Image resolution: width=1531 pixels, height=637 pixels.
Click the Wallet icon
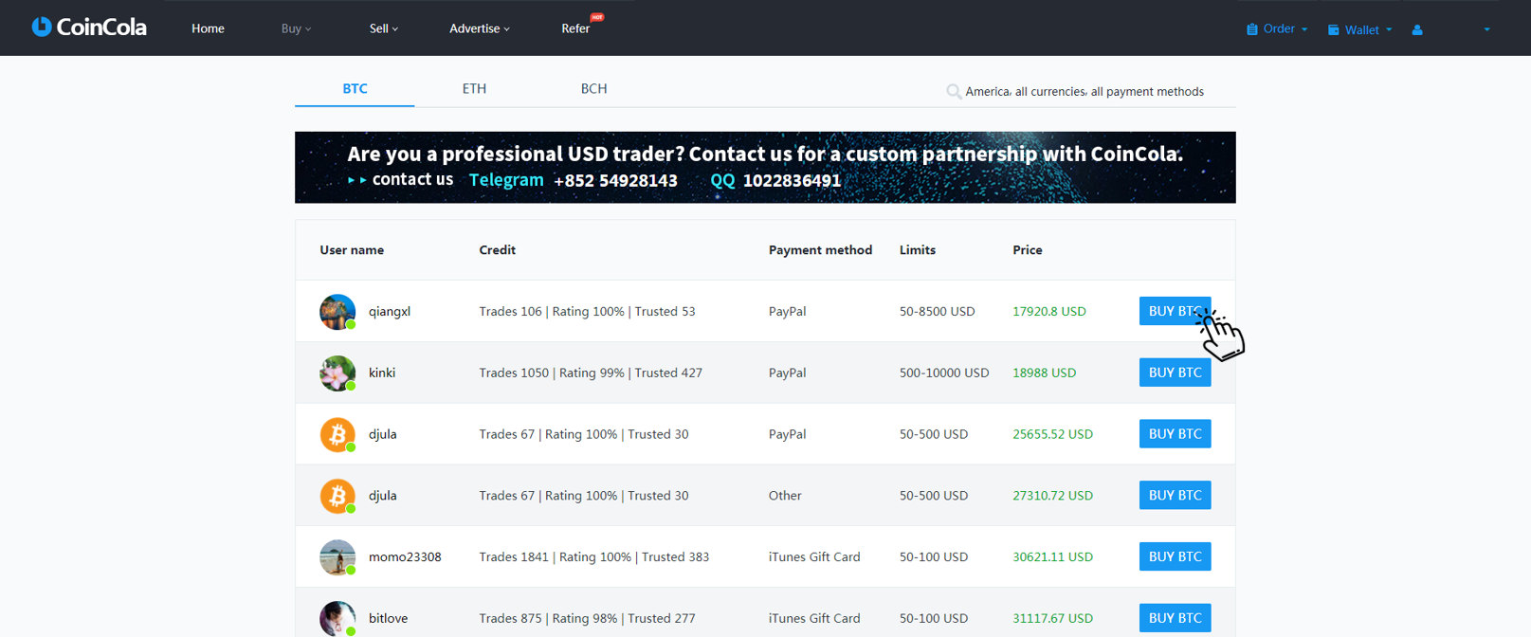click(1334, 30)
